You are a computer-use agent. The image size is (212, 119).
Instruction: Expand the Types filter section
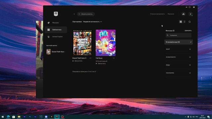click(179, 65)
